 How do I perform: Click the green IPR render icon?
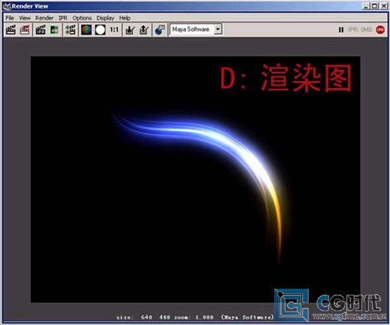coord(54,30)
